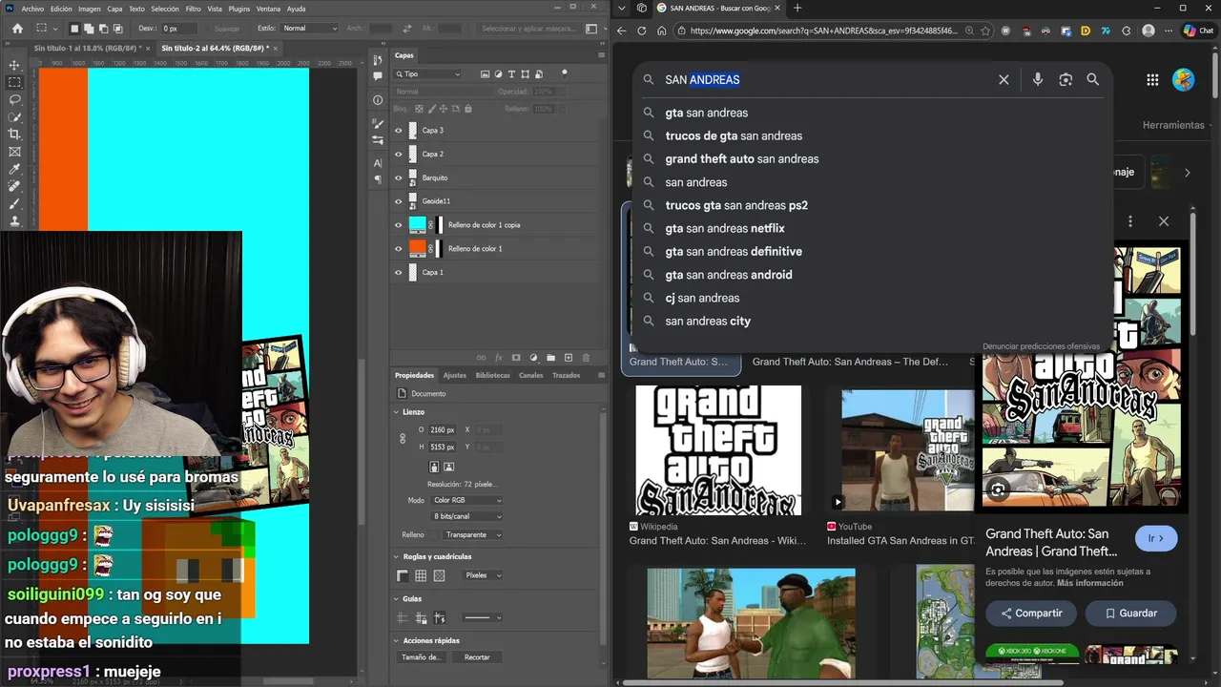Click the Photoshop Home icon
The height and width of the screenshot is (687, 1221).
pos(17,29)
